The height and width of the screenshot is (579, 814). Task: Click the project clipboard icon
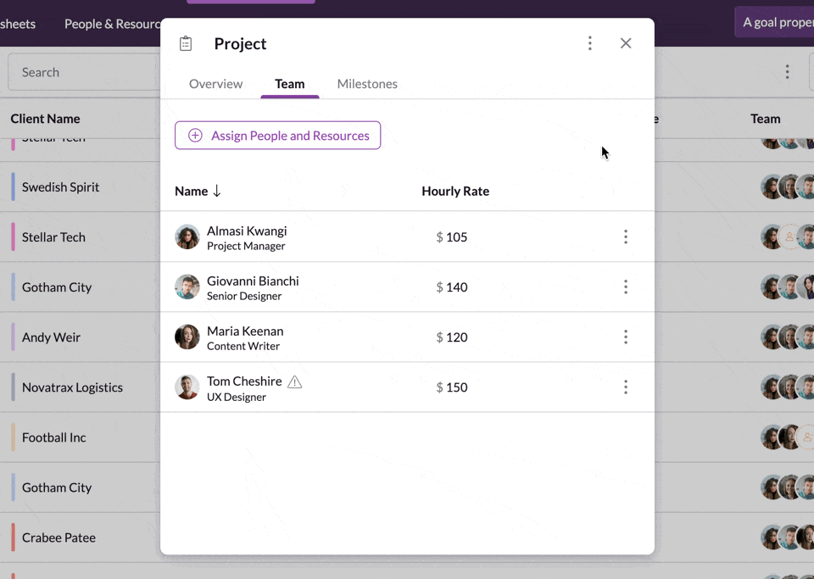click(x=186, y=43)
